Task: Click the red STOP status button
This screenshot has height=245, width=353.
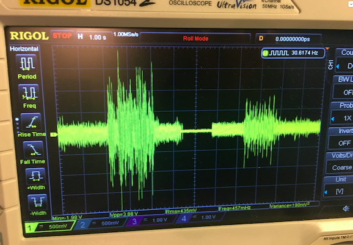Action: point(62,36)
